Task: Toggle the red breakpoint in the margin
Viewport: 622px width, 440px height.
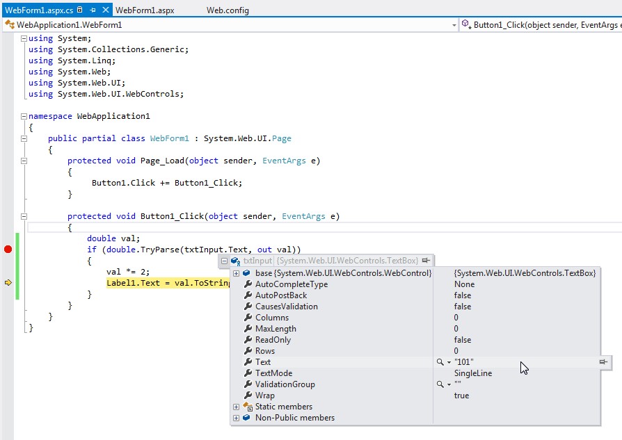Action: (x=8, y=250)
